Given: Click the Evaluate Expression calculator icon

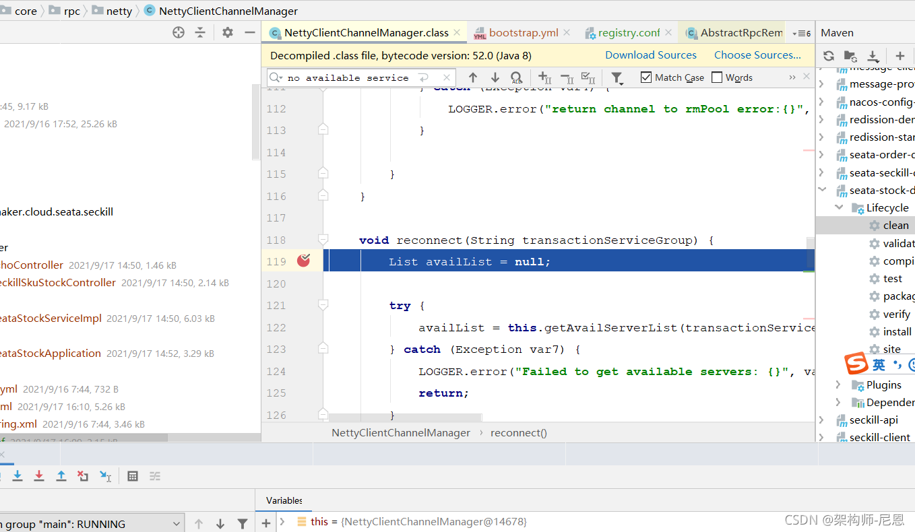Looking at the screenshot, I should (x=133, y=476).
